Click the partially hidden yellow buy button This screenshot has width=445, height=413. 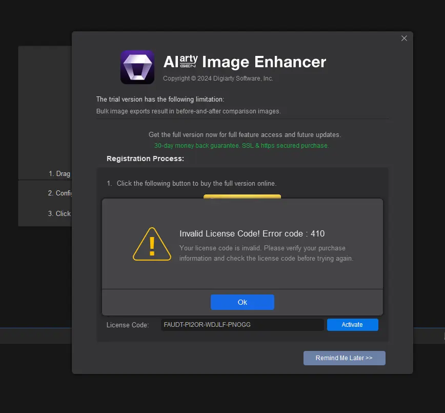(x=242, y=196)
